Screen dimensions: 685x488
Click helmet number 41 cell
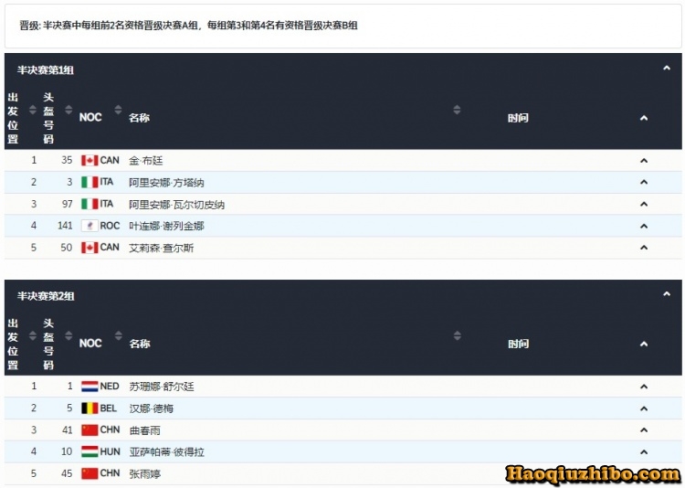pyautogui.click(x=67, y=430)
